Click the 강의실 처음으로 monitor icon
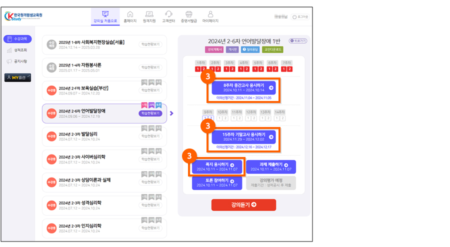This screenshot has height=247, width=450. coord(105,14)
